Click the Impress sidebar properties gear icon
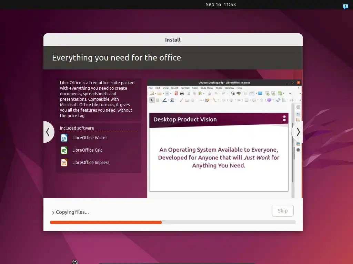Viewport: 353px width, 264px height. click(298, 107)
